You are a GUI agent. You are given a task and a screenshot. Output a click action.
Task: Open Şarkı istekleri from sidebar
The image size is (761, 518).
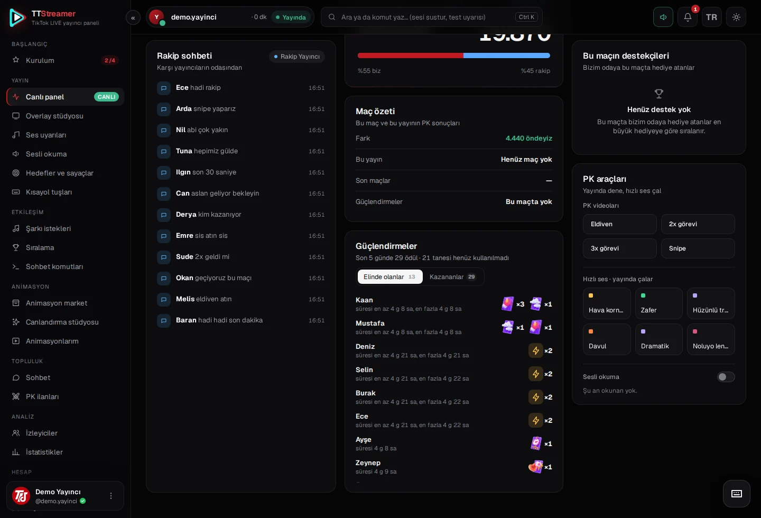tap(66, 229)
